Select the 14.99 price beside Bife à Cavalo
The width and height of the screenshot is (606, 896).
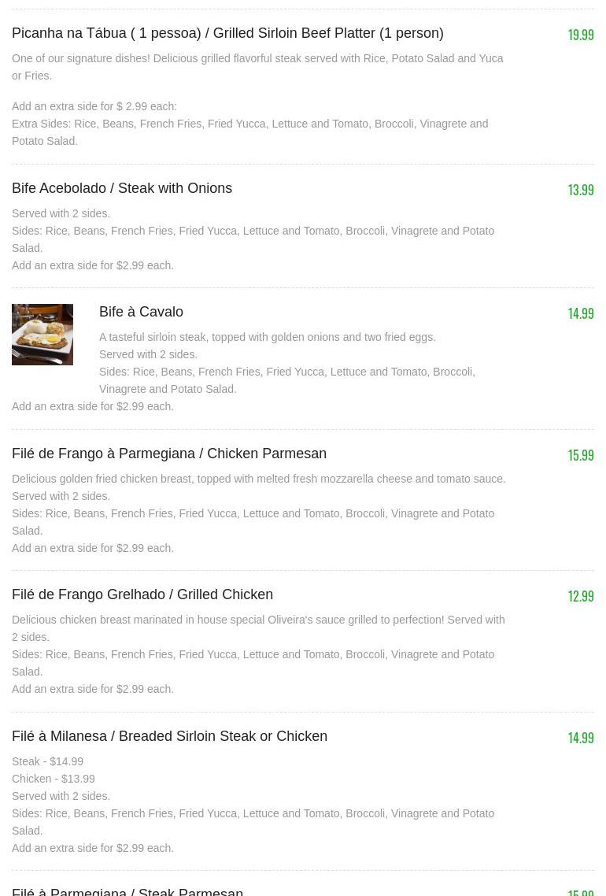pos(581,313)
